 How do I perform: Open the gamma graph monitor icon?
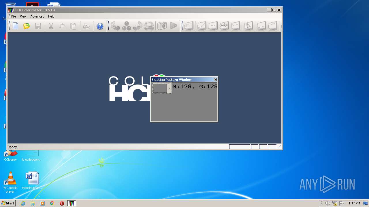point(213,26)
